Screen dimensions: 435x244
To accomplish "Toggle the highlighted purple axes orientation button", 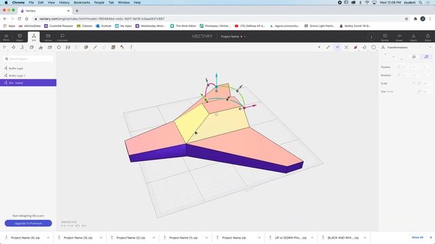I will 426,57.
